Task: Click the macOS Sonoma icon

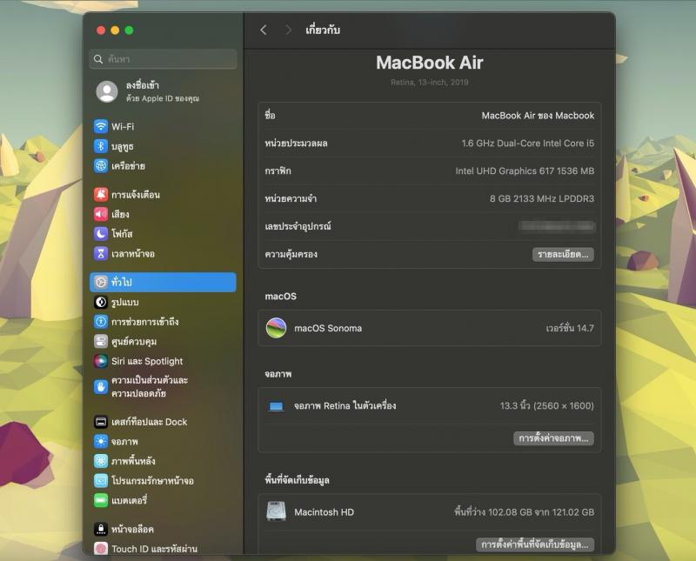Action: tap(276, 328)
